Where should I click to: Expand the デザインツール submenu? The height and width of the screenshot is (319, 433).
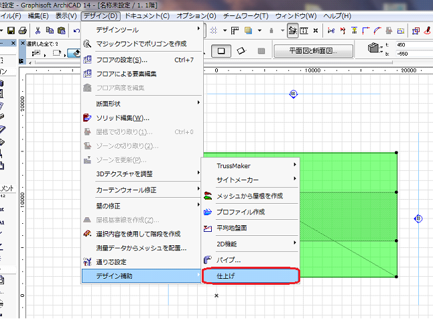pos(141,29)
